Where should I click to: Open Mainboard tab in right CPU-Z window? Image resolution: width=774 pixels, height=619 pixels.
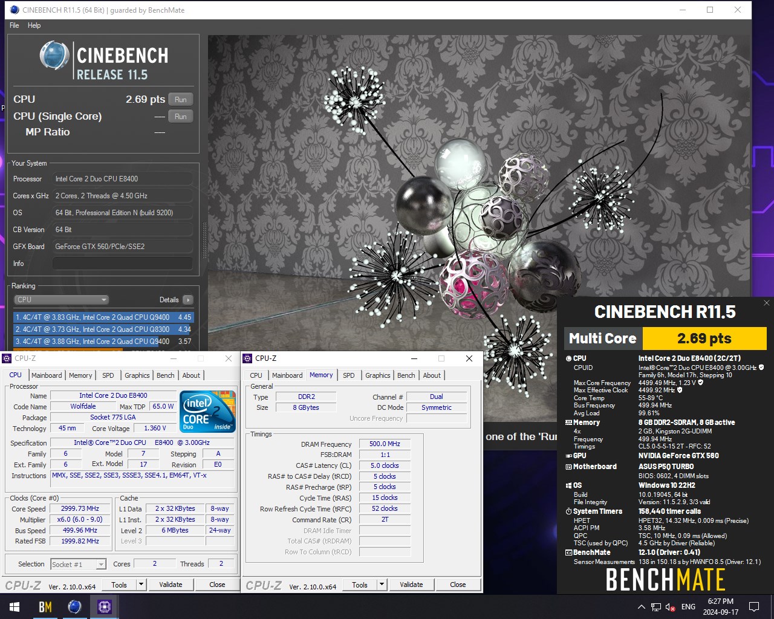287,375
